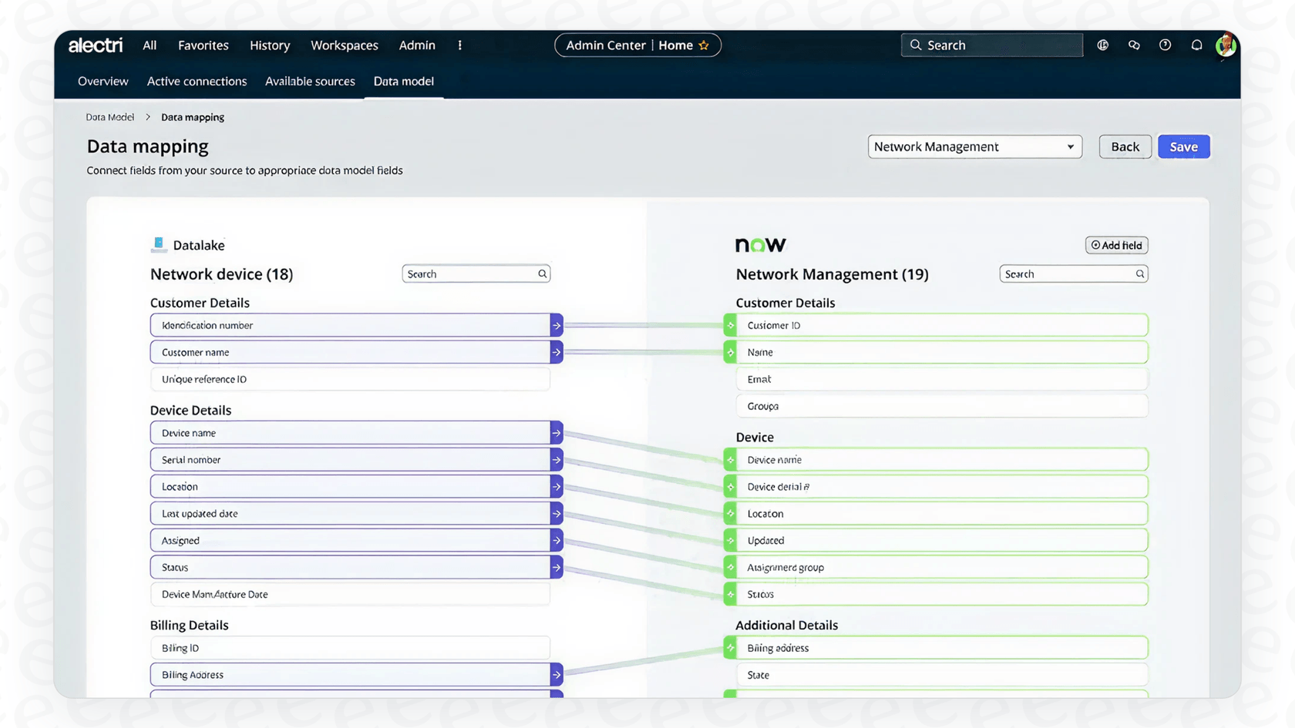Toggle the mapping connector on Identification number
Viewport: 1295px width, 728px height.
point(557,325)
